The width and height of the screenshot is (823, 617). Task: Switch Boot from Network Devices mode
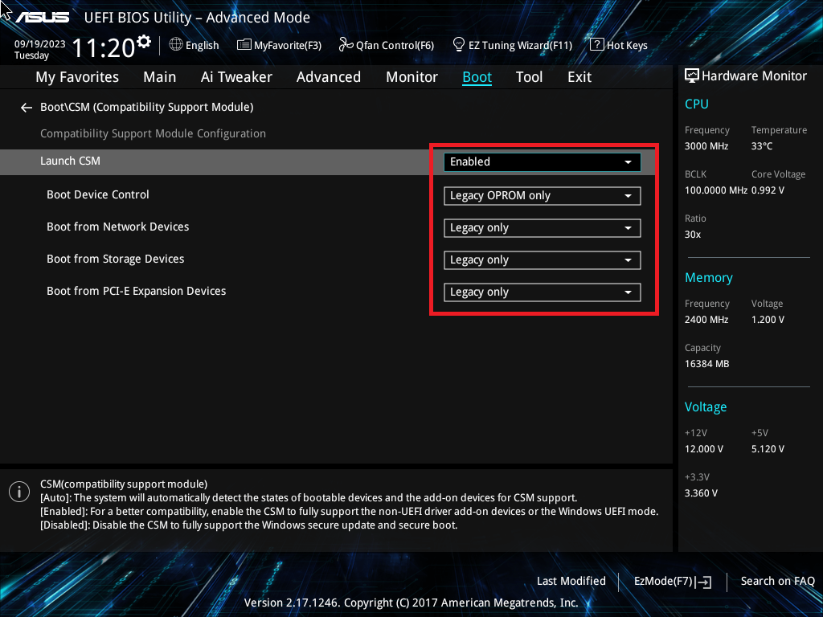[541, 227]
